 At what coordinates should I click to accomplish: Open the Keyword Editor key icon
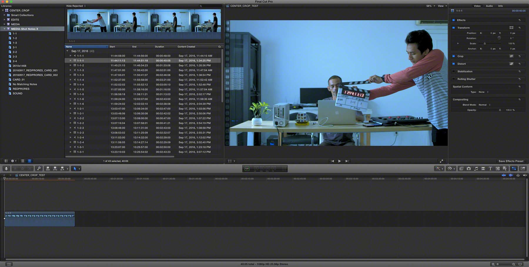click(38, 169)
